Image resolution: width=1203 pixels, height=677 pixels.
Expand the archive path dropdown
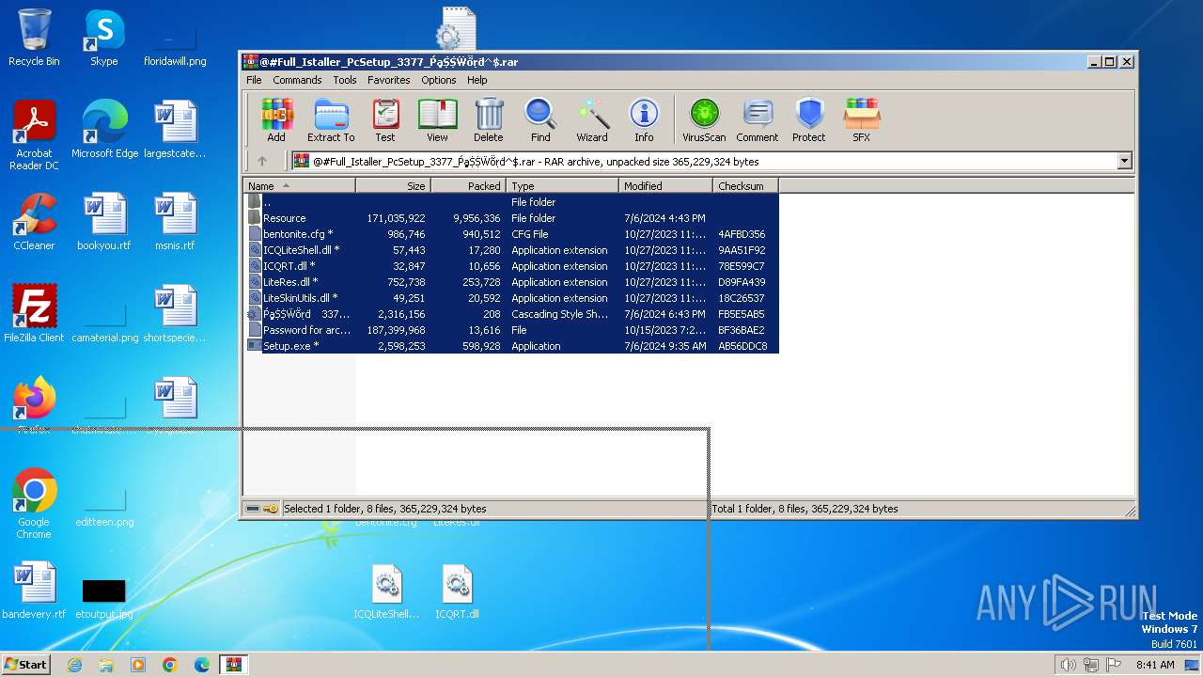(1124, 161)
